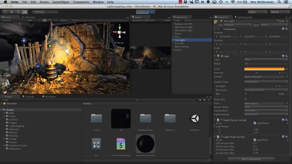Open the Shadow Type dropdown
Image resolution: width=292 pixels, height=164 pixels.
(266, 82)
